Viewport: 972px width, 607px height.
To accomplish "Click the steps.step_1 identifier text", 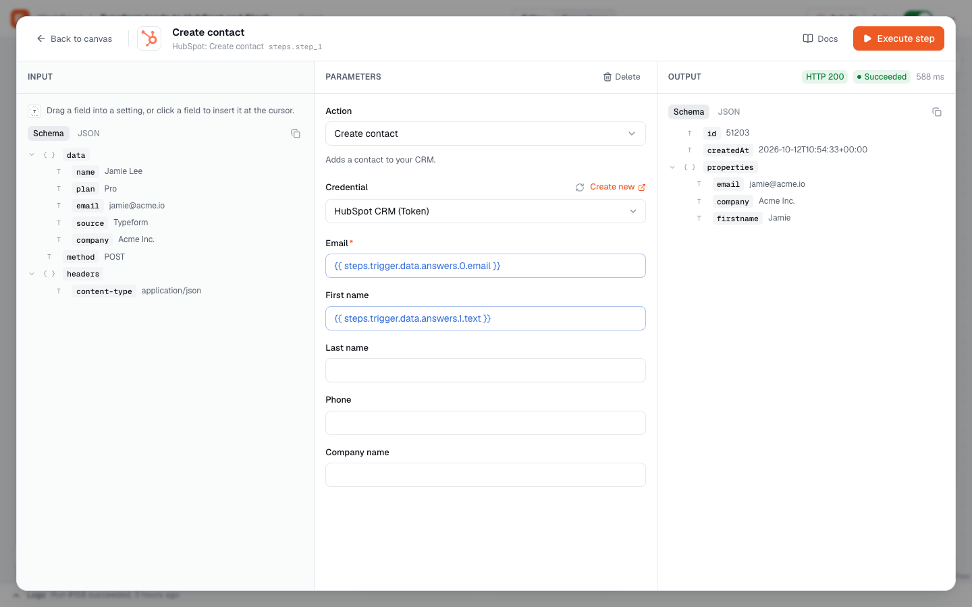I will 295,47.
